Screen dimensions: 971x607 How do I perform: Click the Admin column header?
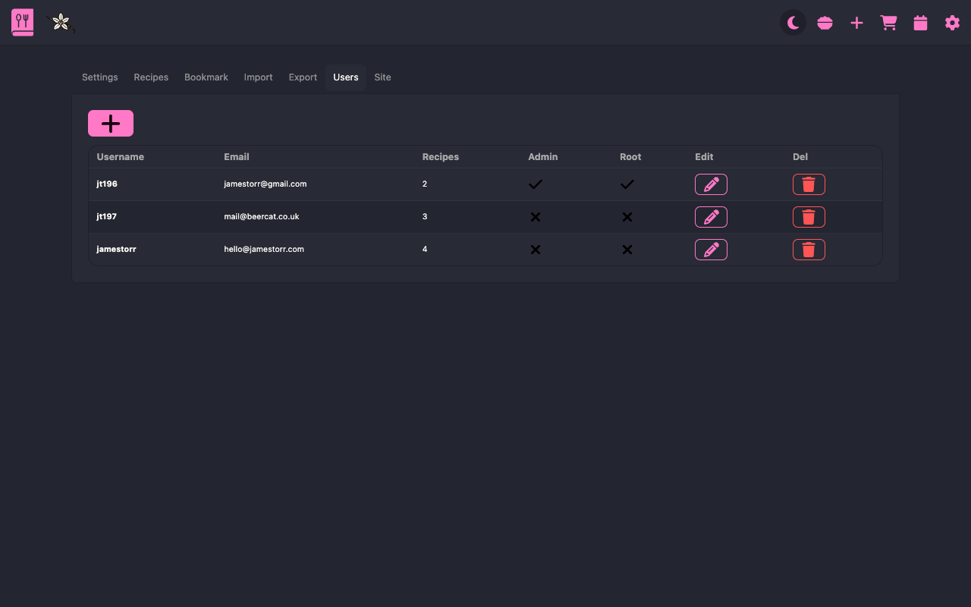tap(543, 157)
